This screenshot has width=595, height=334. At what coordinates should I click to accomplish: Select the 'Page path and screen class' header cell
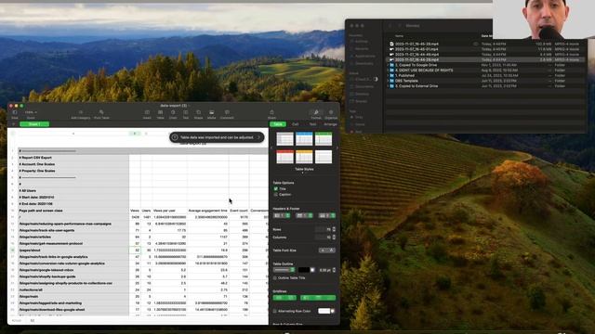(73, 211)
